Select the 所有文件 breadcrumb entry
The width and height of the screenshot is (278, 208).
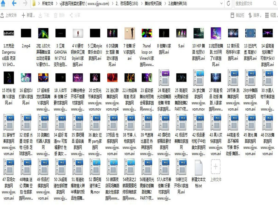(x=48, y=4)
